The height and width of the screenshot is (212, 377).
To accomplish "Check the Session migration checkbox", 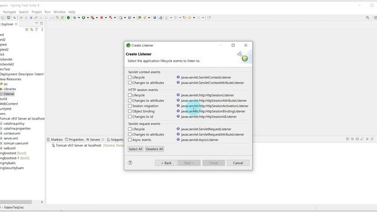I will [x=130, y=106].
